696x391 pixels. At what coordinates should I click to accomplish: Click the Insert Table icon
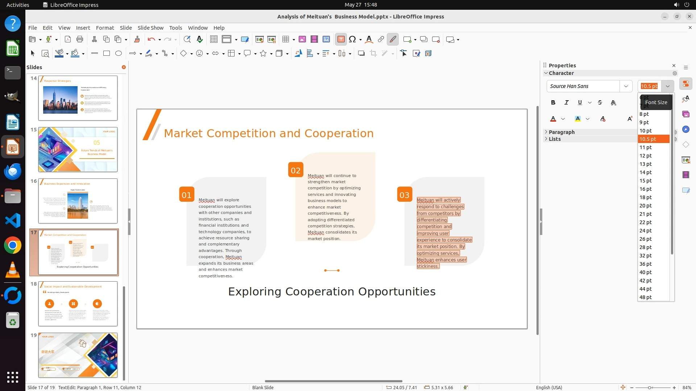[x=286, y=39]
